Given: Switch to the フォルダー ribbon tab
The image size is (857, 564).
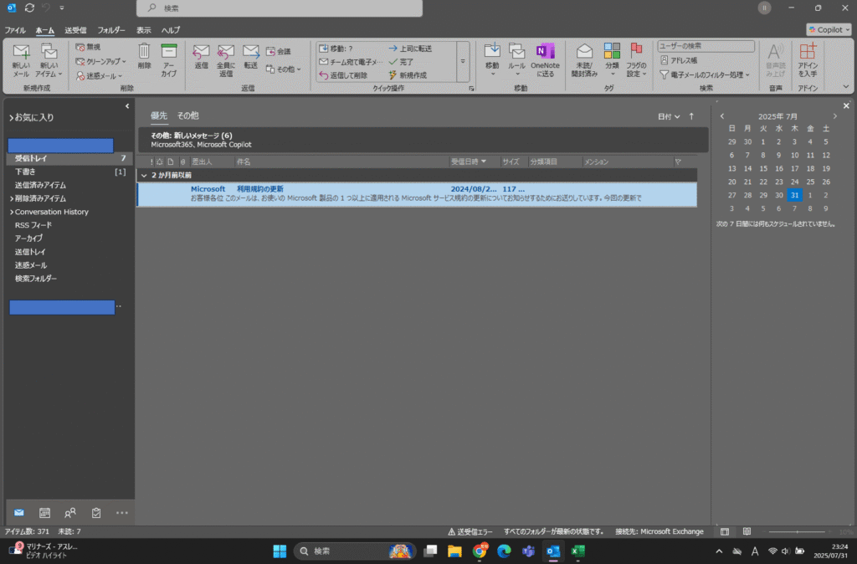Looking at the screenshot, I should pyautogui.click(x=111, y=30).
